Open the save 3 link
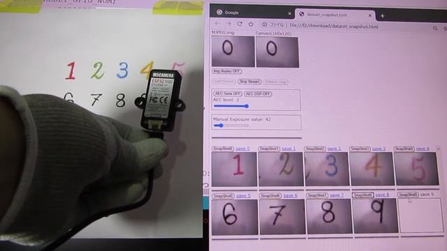The image size is (447, 251). pos(379,149)
